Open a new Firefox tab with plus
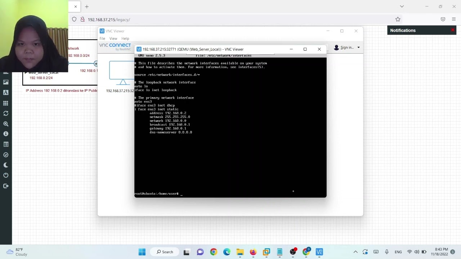 (x=87, y=6)
